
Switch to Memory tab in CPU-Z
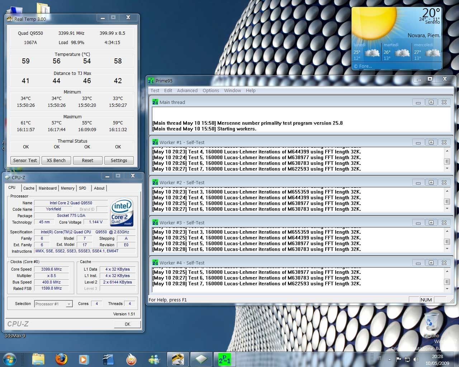(x=68, y=188)
